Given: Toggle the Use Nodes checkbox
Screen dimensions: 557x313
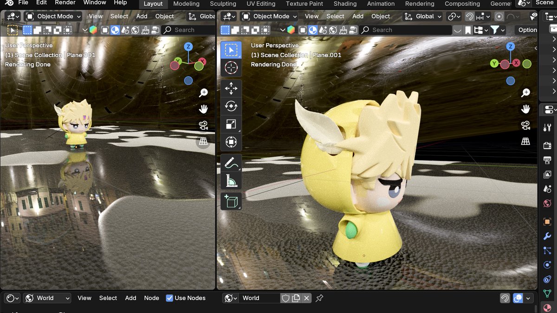Looking at the screenshot, I should tap(169, 298).
